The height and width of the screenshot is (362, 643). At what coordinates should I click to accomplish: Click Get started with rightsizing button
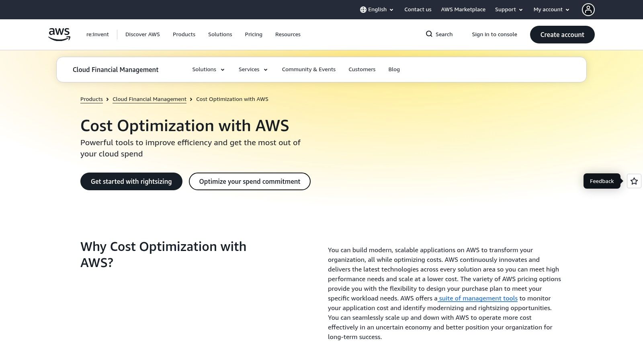click(x=131, y=181)
